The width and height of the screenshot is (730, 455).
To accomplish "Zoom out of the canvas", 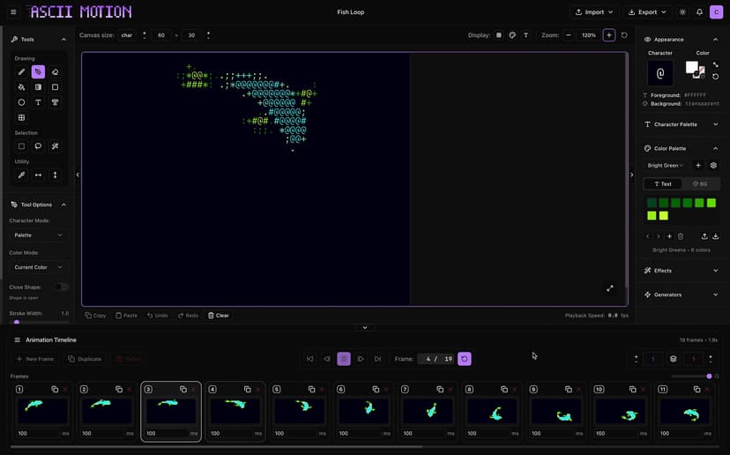I will [569, 35].
